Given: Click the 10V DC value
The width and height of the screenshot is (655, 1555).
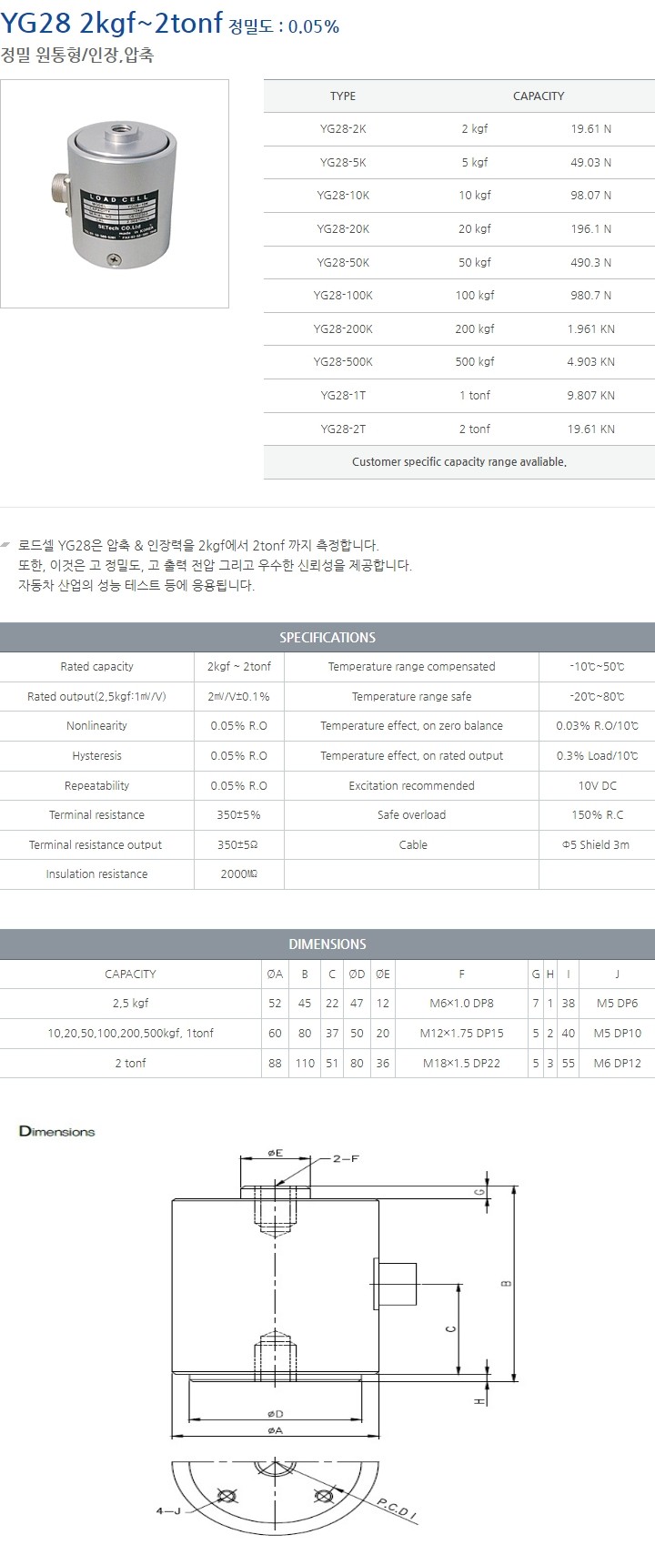Looking at the screenshot, I should 597,786.
